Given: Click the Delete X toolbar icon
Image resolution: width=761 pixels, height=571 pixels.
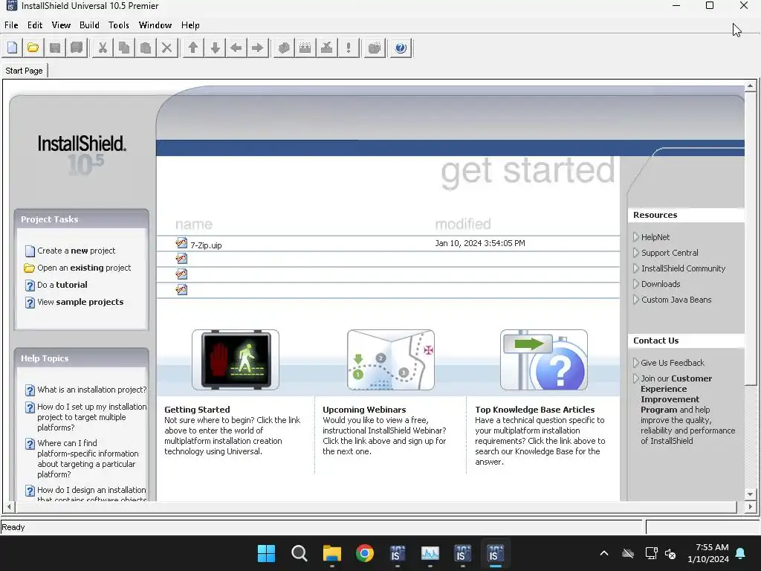Looking at the screenshot, I should point(166,48).
